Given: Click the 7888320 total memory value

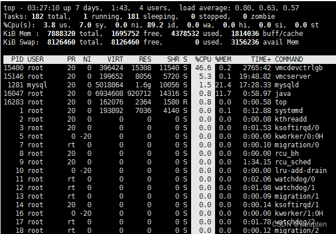Looking at the screenshot, I should click(x=61, y=34).
